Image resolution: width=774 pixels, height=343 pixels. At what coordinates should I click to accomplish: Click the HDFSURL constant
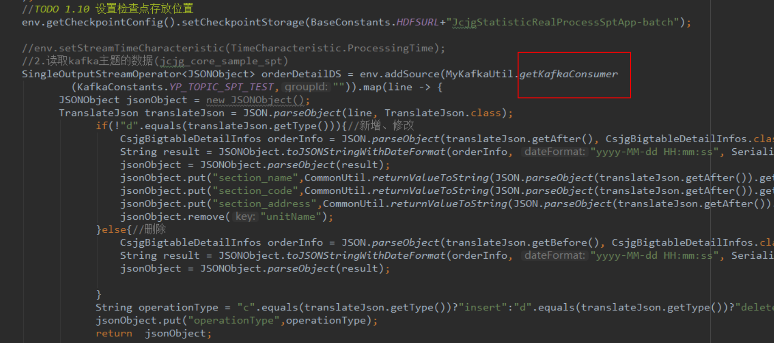point(418,22)
